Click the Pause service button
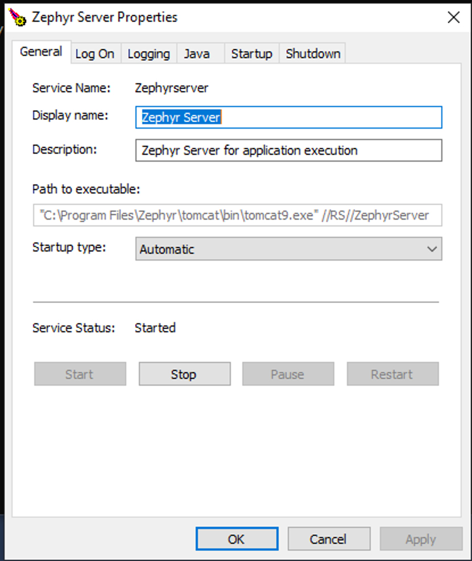 coord(288,374)
